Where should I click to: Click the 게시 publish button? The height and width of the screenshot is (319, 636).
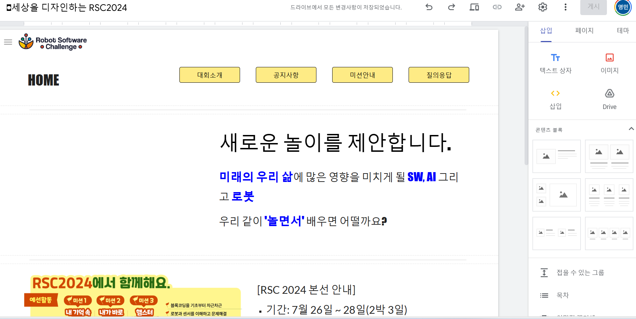tap(593, 7)
